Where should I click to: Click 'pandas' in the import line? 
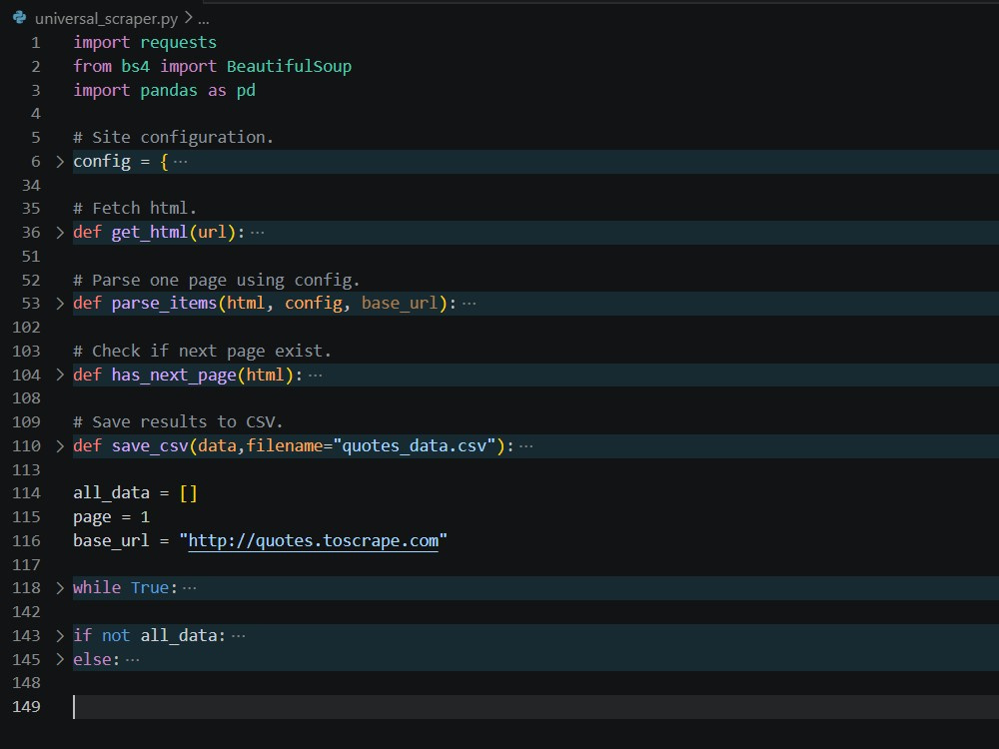click(x=169, y=91)
